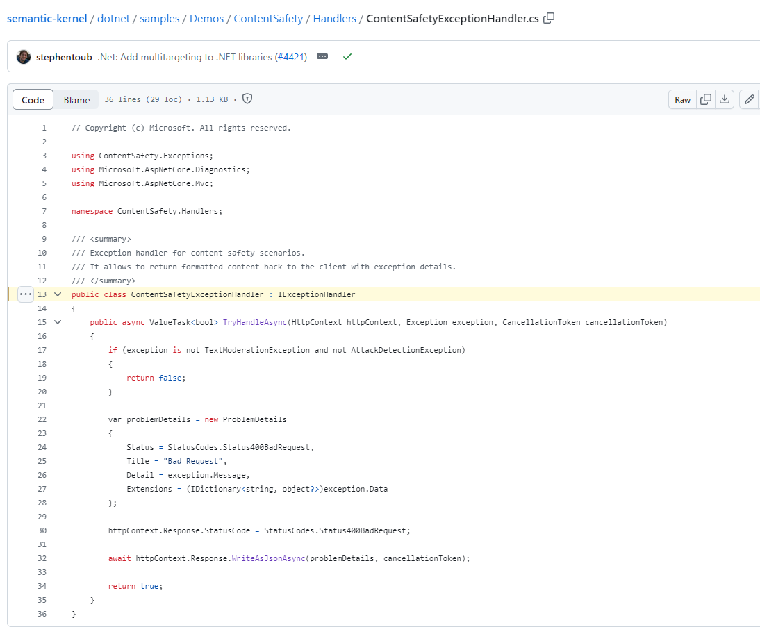Click the green check commit status icon

point(347,57)
